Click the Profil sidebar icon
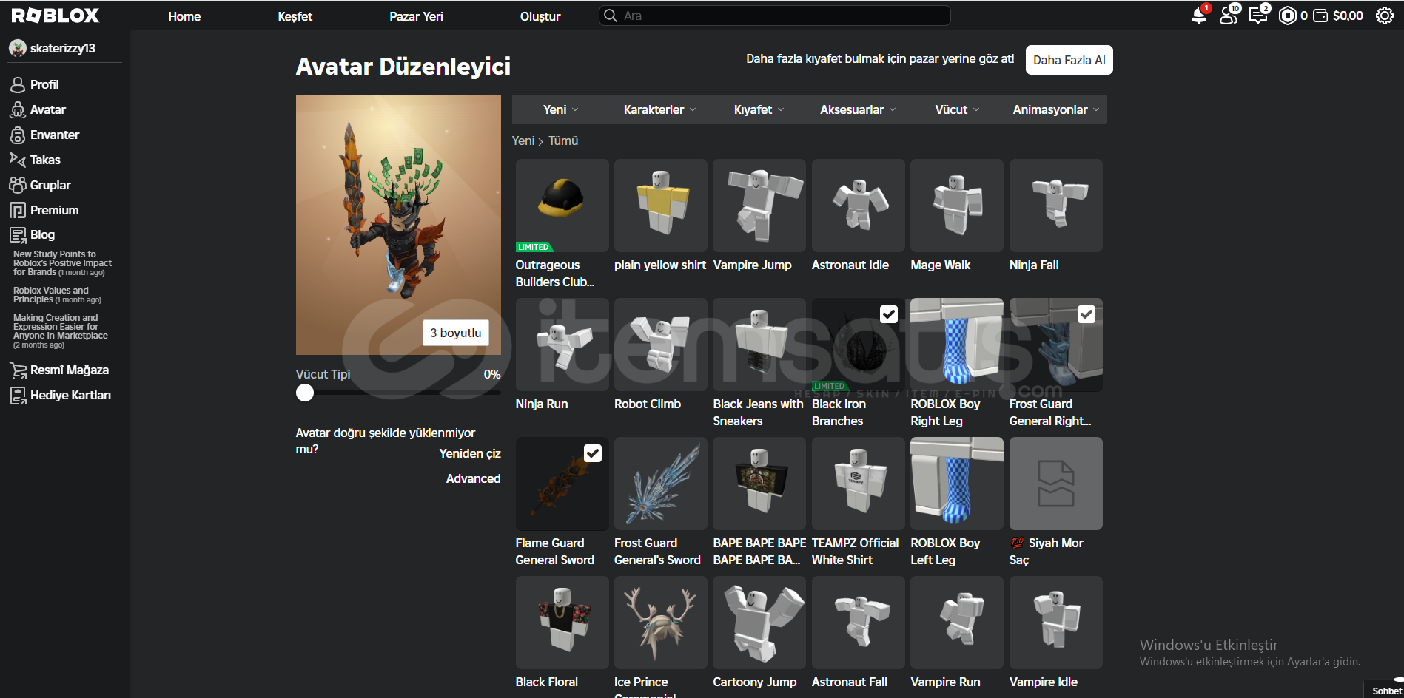The image size is (1404, 698). pos(17,84)
